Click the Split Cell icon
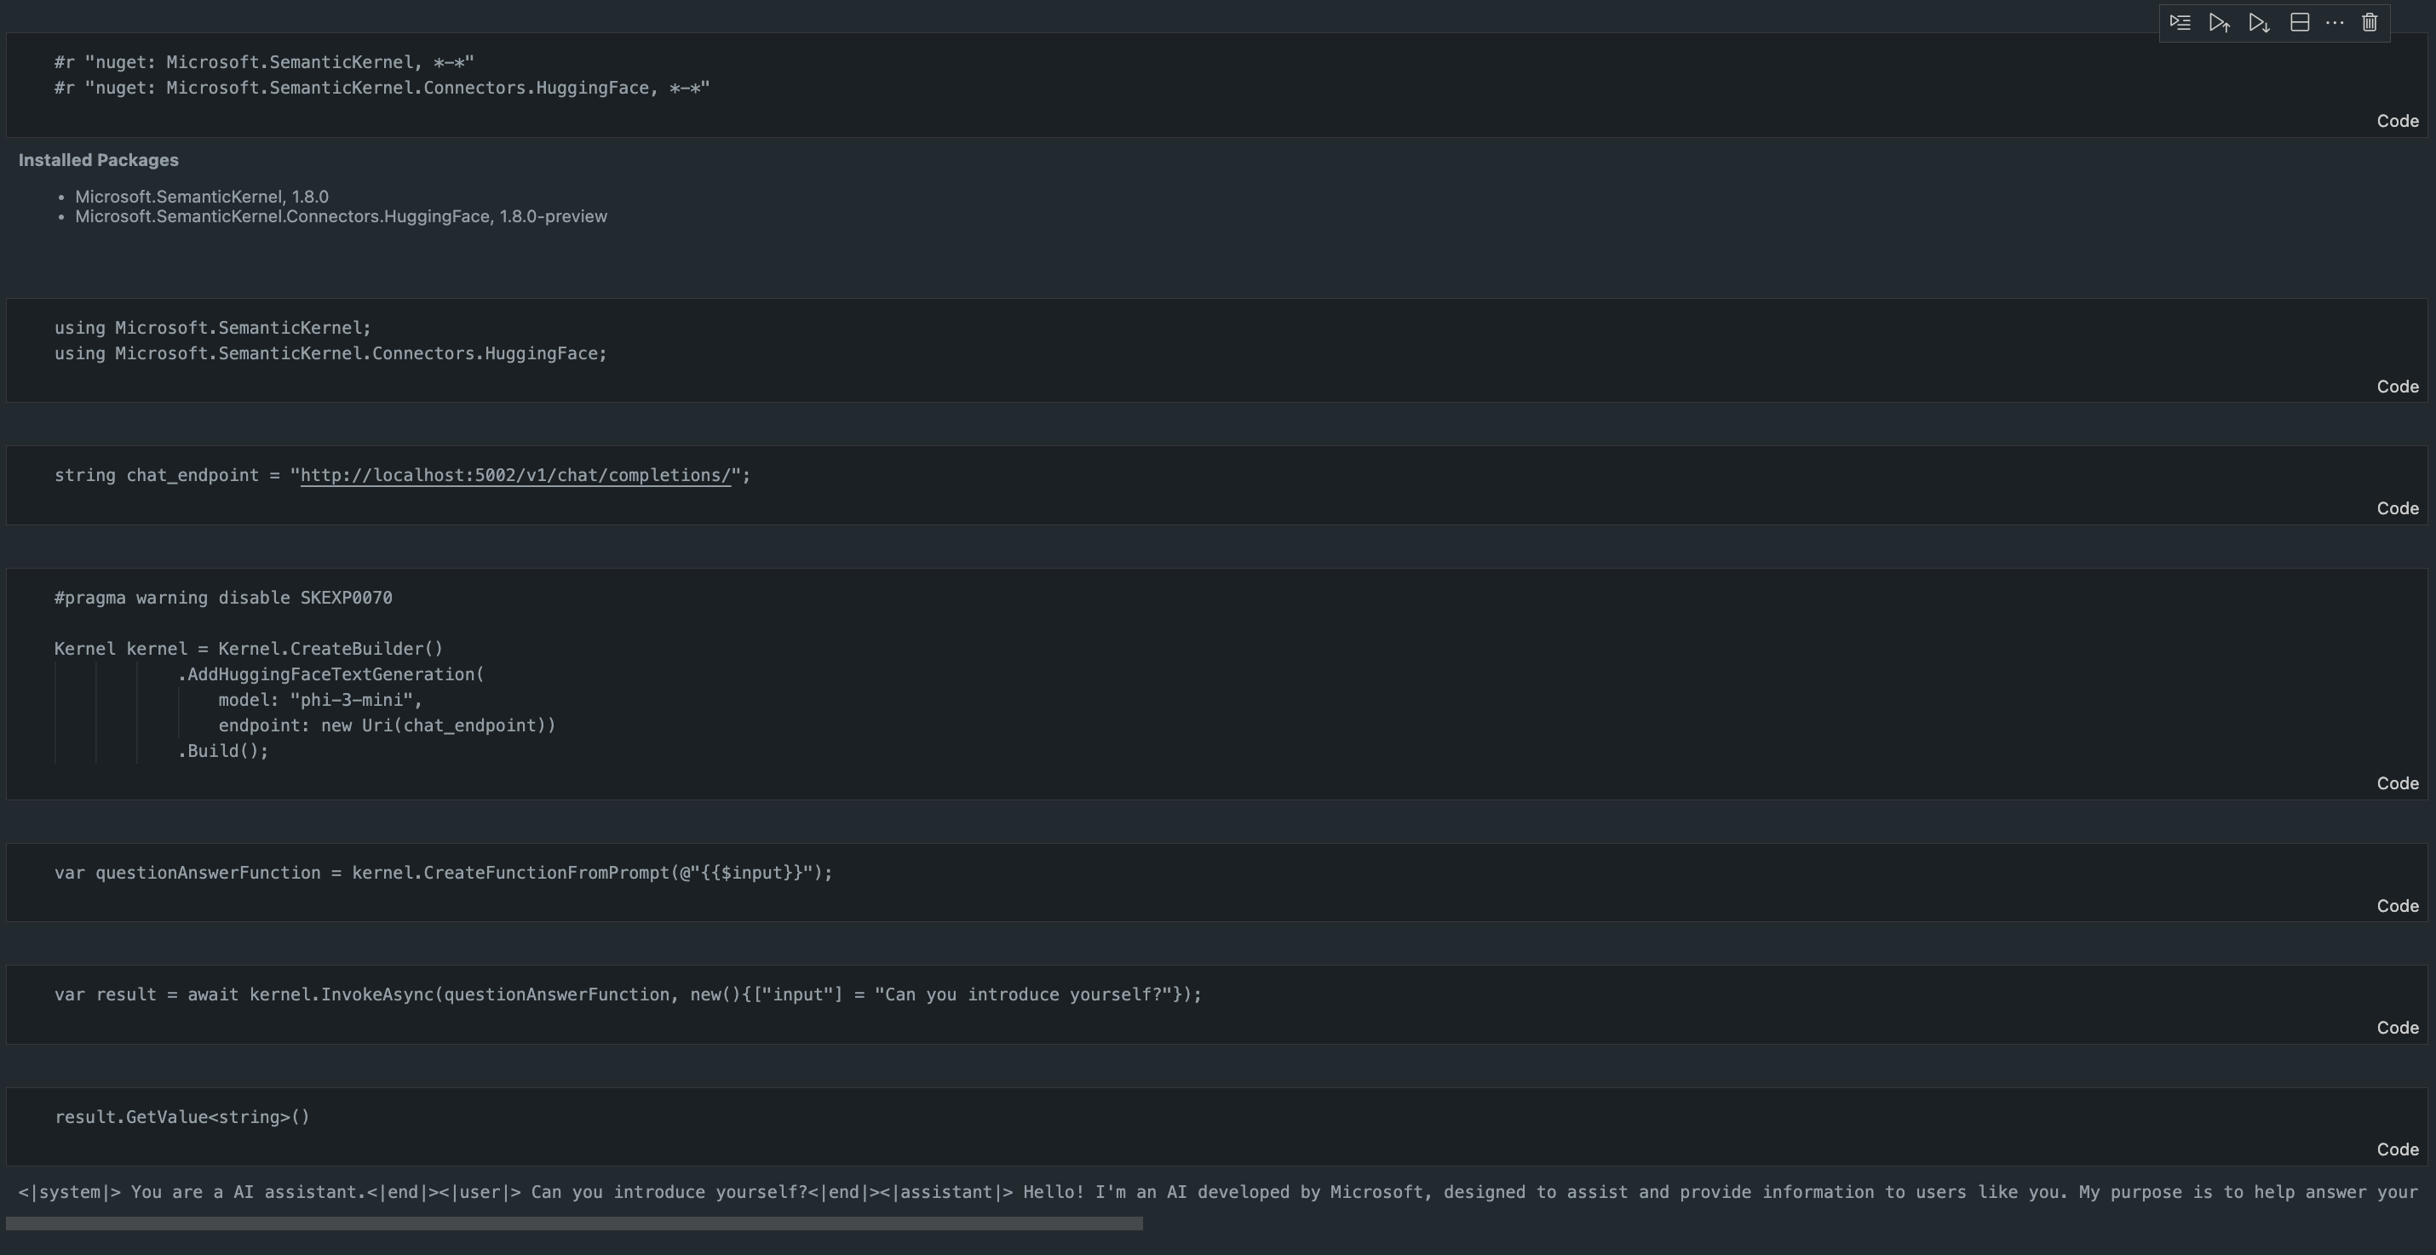 [2300, 23]
